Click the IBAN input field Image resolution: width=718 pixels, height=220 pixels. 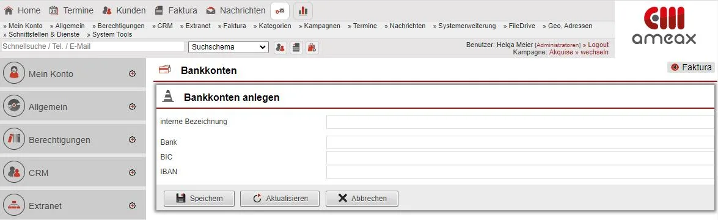tap(520, 172)
